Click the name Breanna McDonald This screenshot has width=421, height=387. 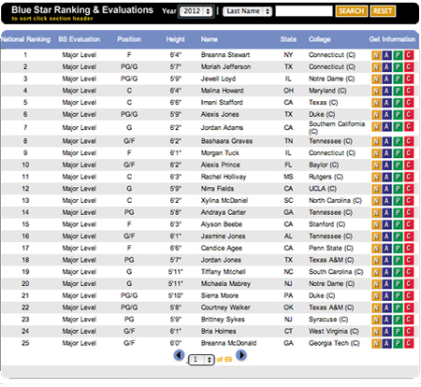228,343
